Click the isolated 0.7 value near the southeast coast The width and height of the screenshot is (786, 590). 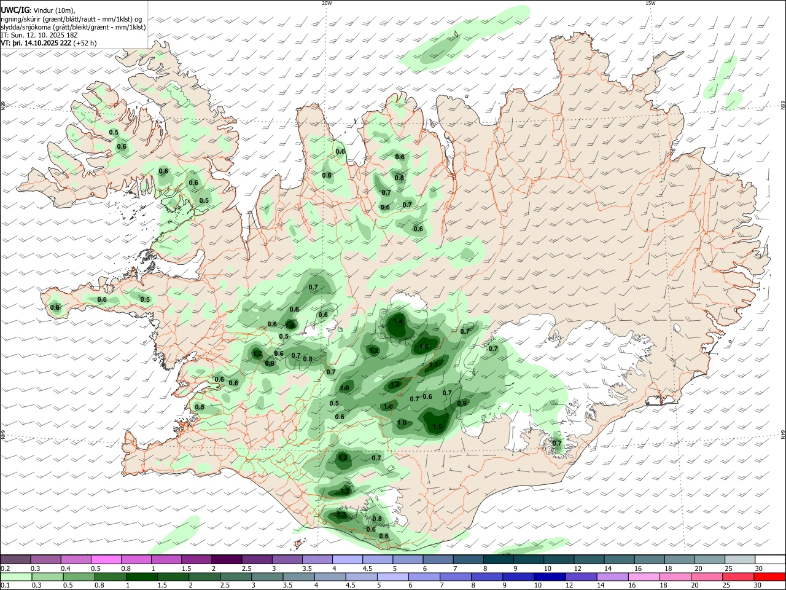click(x=557, y=443)
